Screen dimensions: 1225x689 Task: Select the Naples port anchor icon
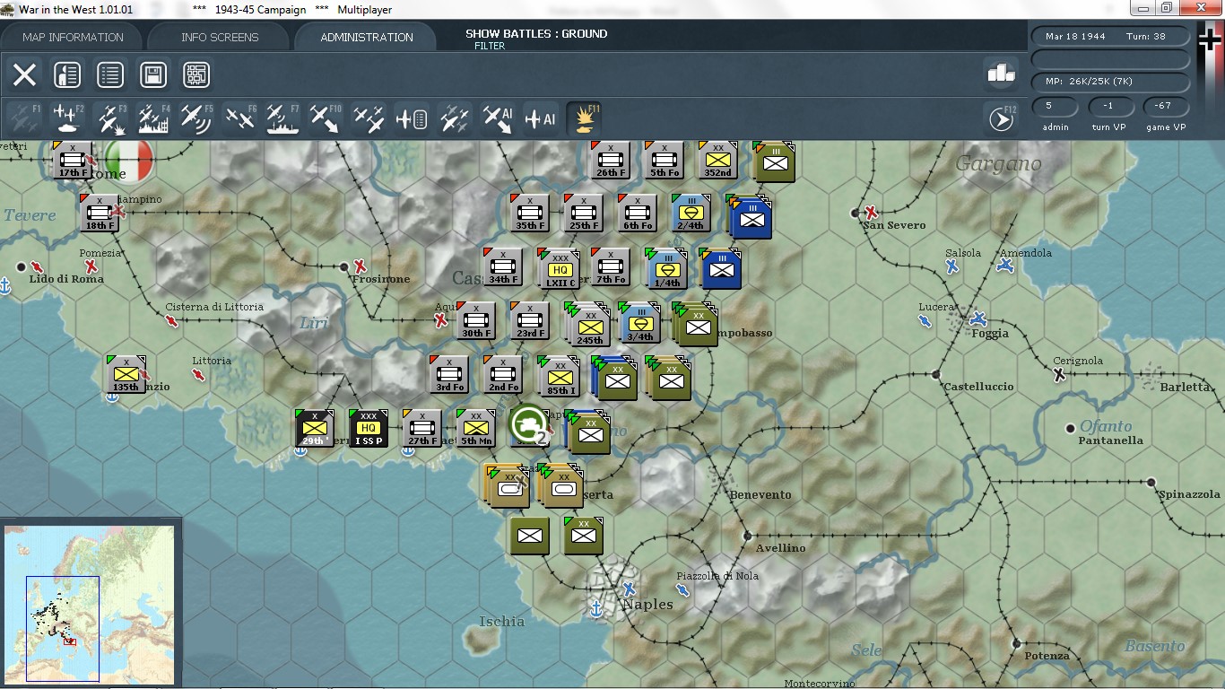pyautogui.click(x=595, y=609)
